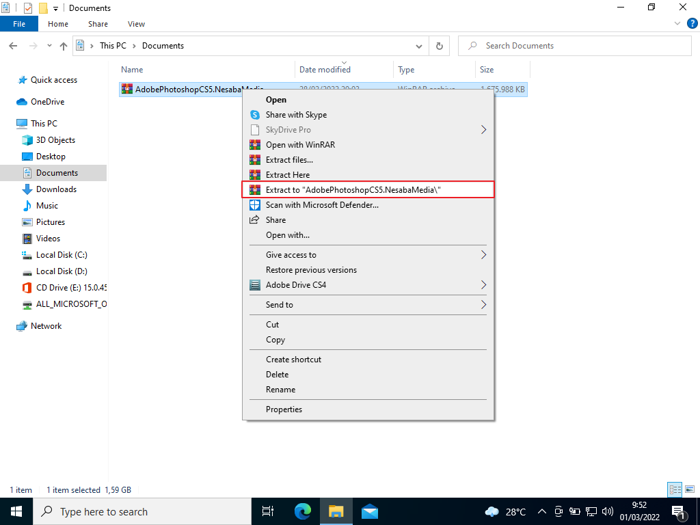Click the Search Documents field
The image size is (700, 525).
574,46
